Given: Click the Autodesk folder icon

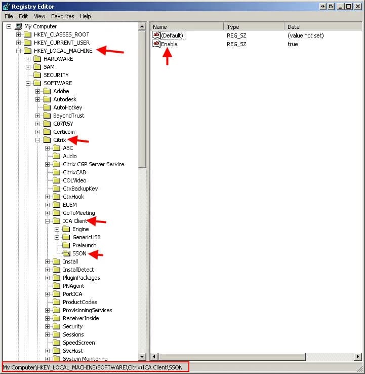Looking at the screenshot, I should pos(47,99).
